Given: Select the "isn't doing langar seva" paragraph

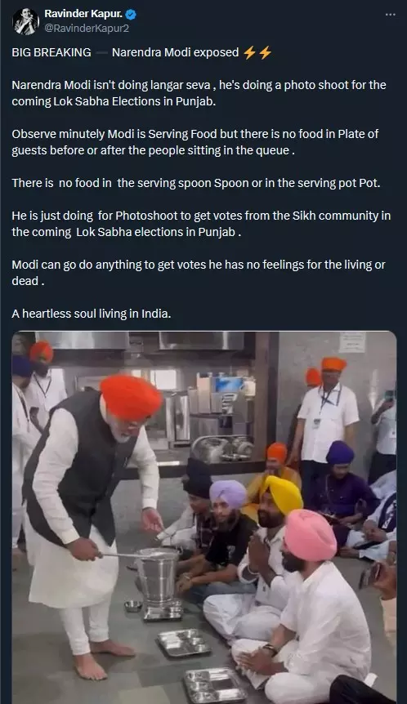Looking at the screenshot, I should [x=199, y=93].
